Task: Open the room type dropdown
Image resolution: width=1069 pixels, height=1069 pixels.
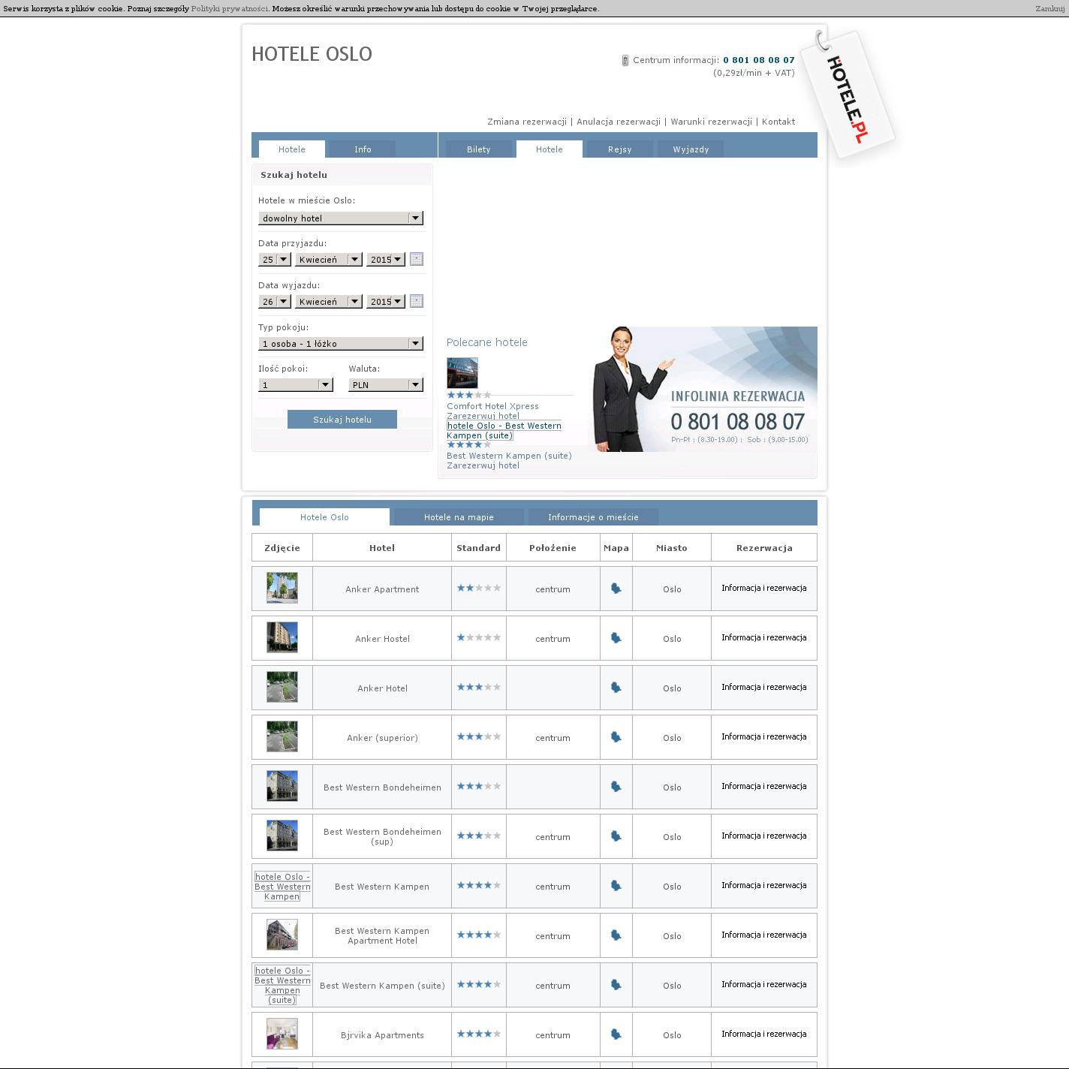Action: (340, 344)
